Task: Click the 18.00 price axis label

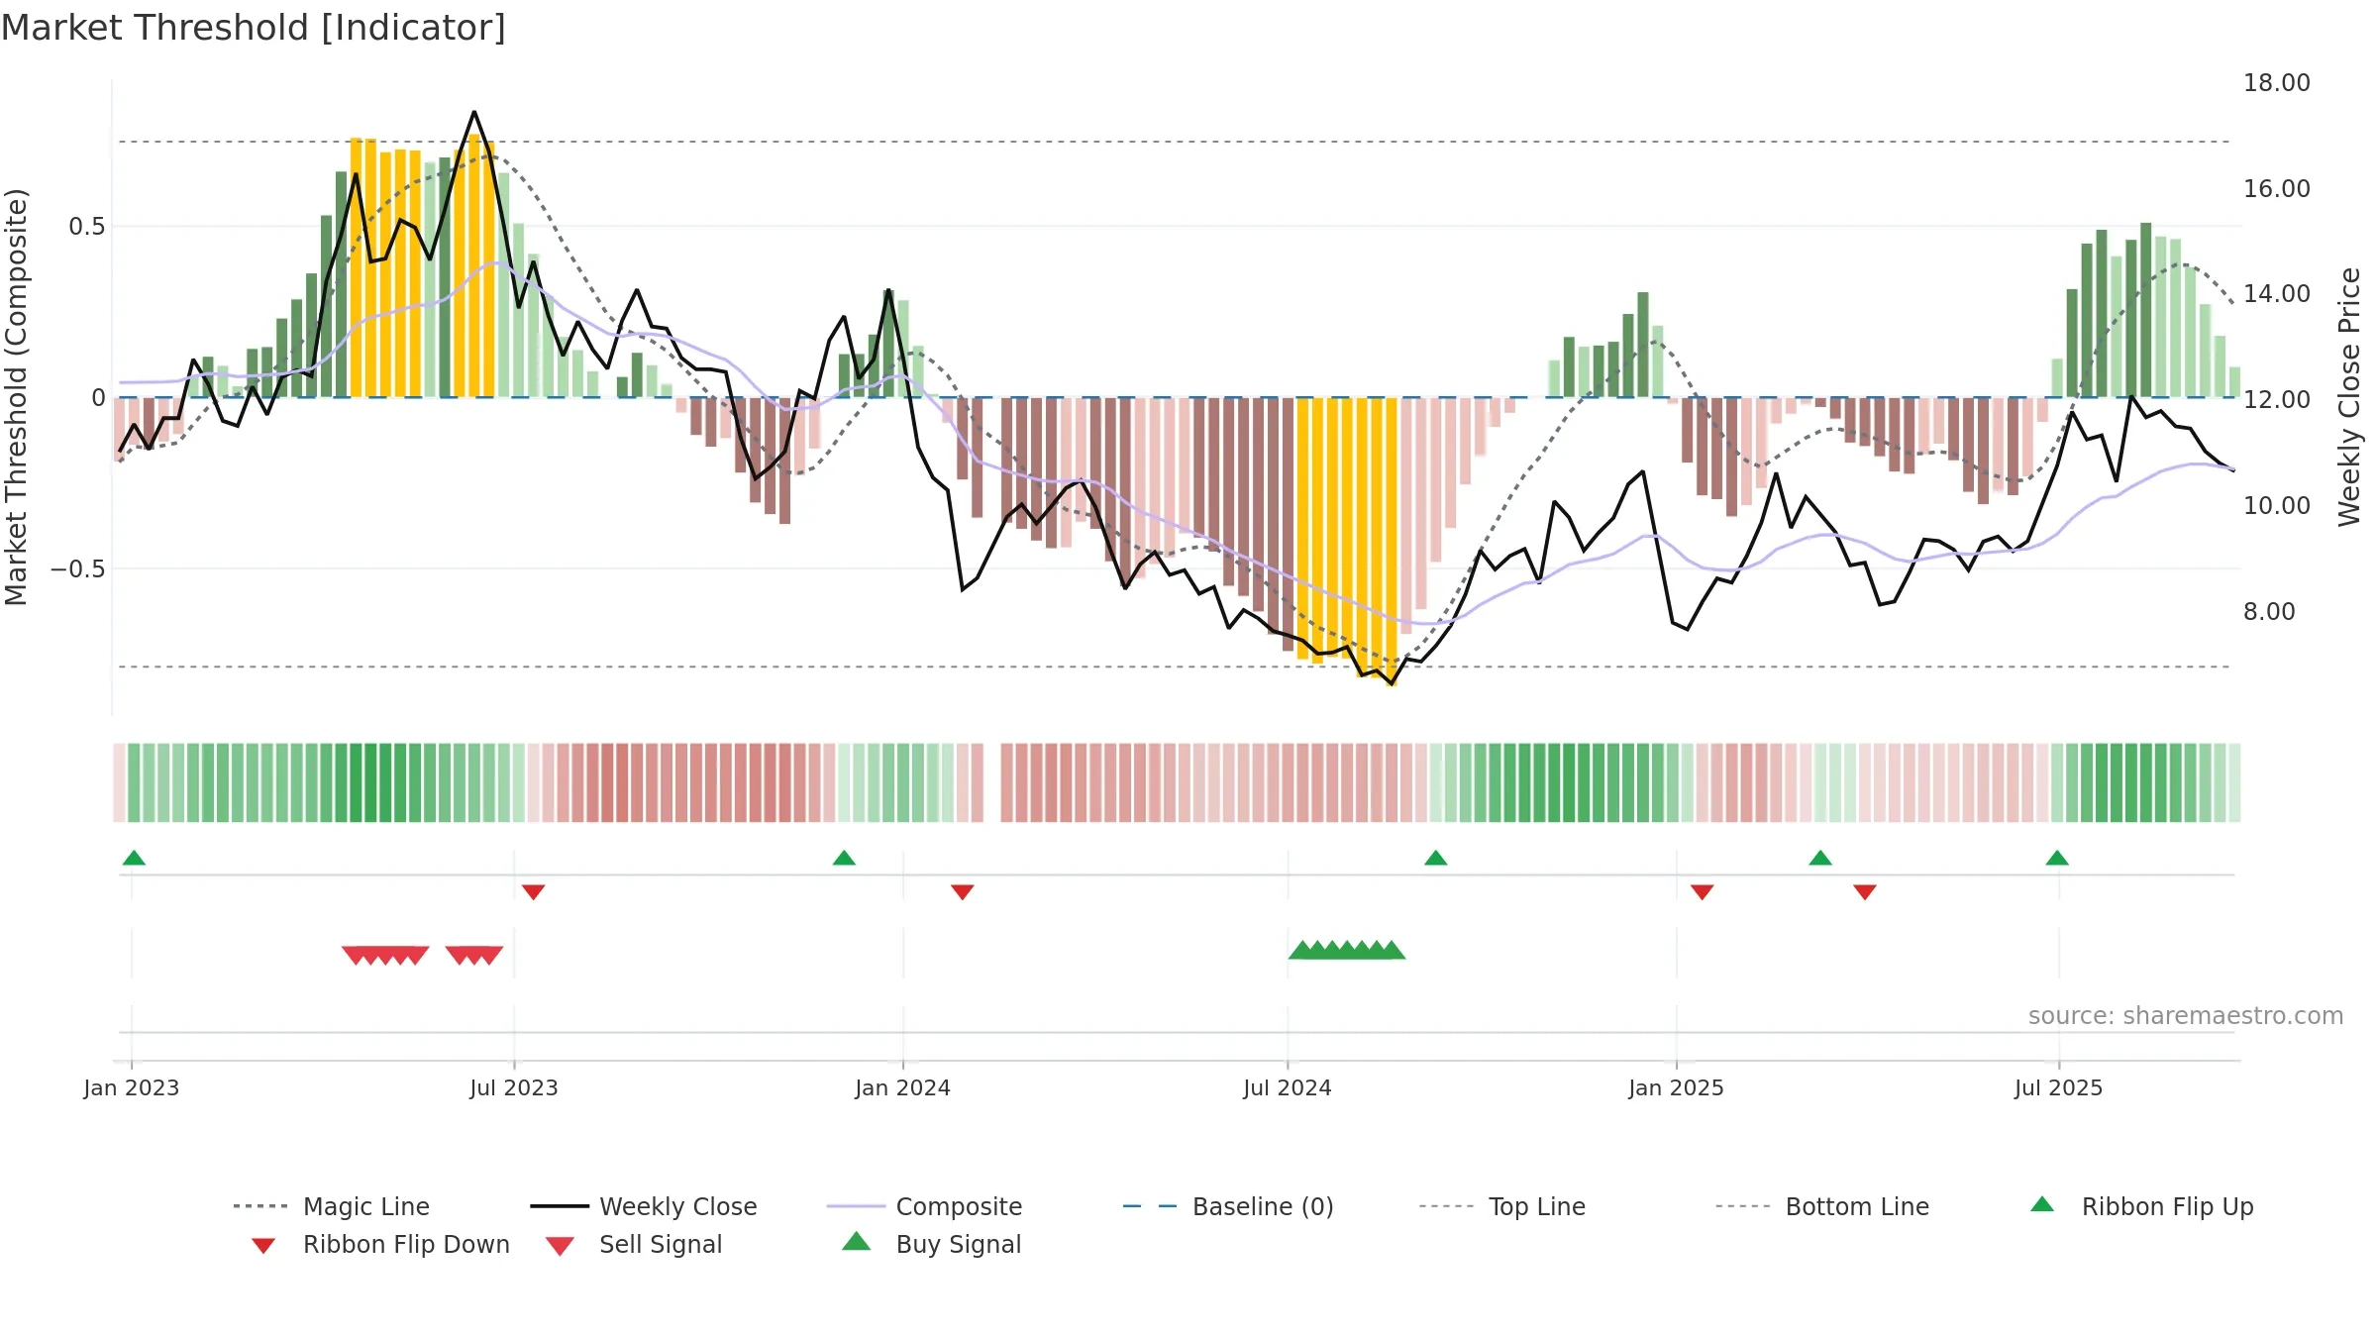Action: pyautogui.click(x=2277, y=83)
